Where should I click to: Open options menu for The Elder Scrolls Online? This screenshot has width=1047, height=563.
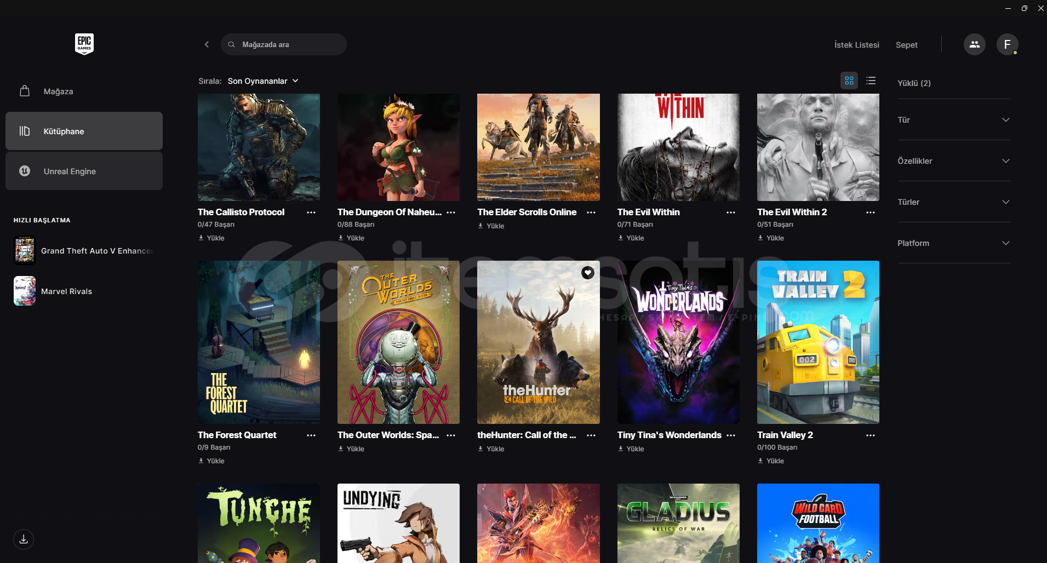click(x=591, y=212)
